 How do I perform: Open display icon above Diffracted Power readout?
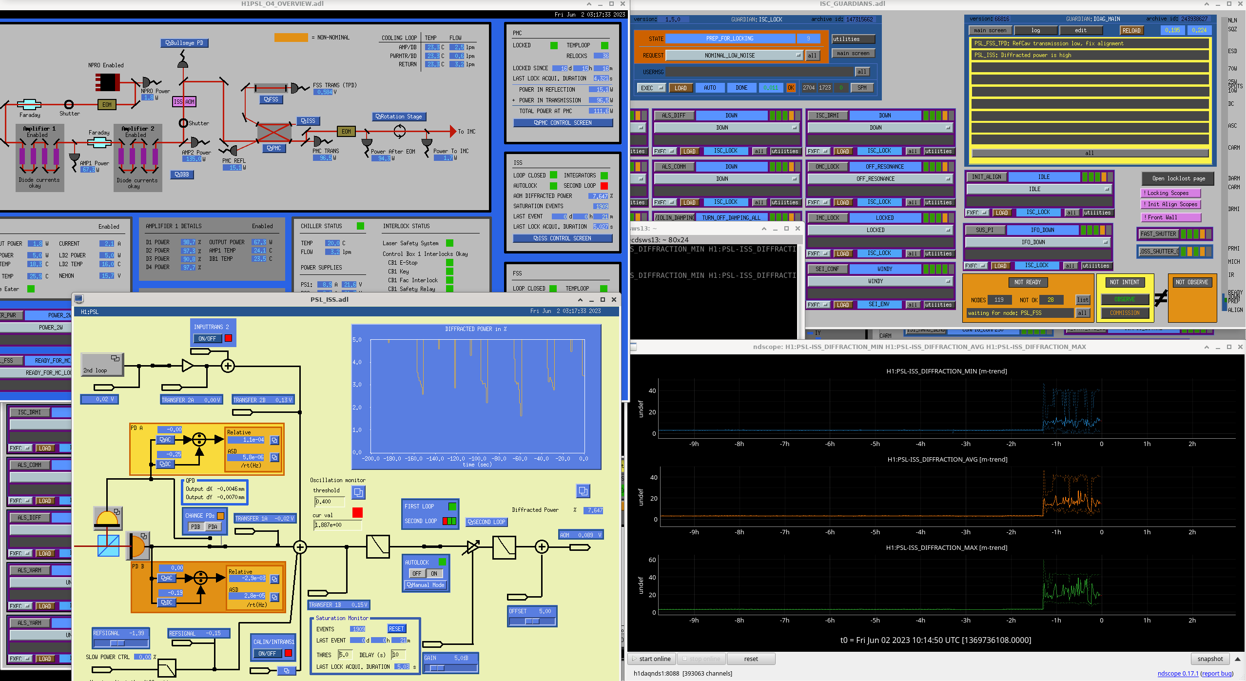click(x=583, y=491)
